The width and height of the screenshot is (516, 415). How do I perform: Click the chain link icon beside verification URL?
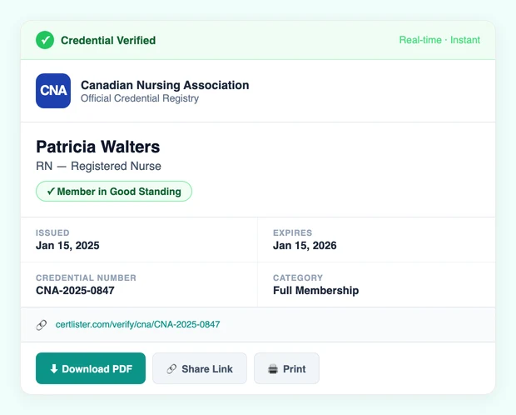click(x=42, y=325)
